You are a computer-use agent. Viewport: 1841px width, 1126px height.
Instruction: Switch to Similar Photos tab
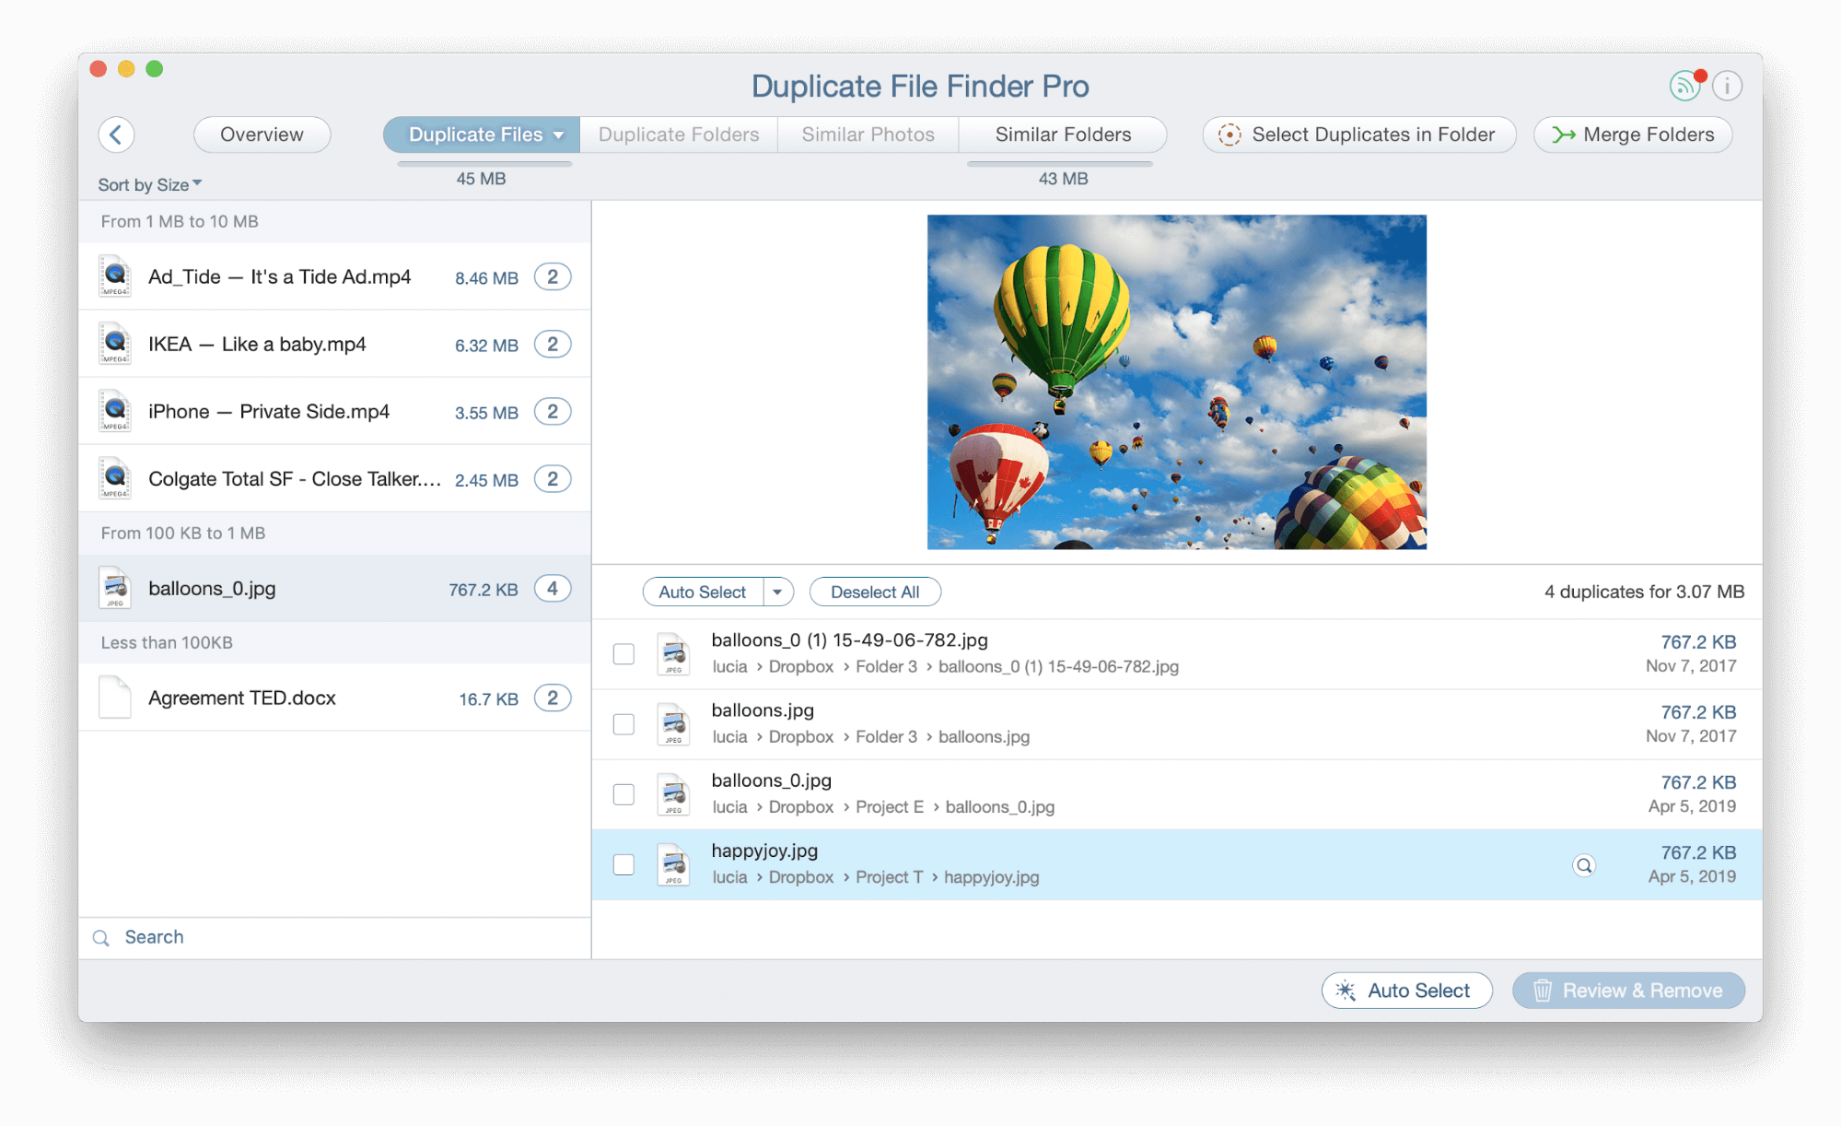click(x=866, y=133)
